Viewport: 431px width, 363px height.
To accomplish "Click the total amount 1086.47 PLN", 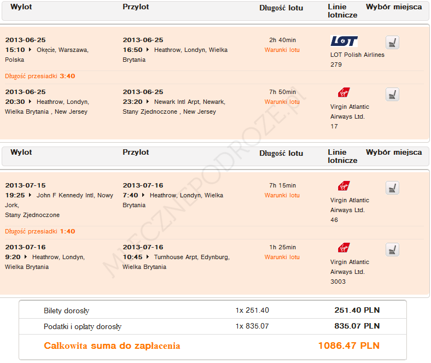I will click(348, 346).
